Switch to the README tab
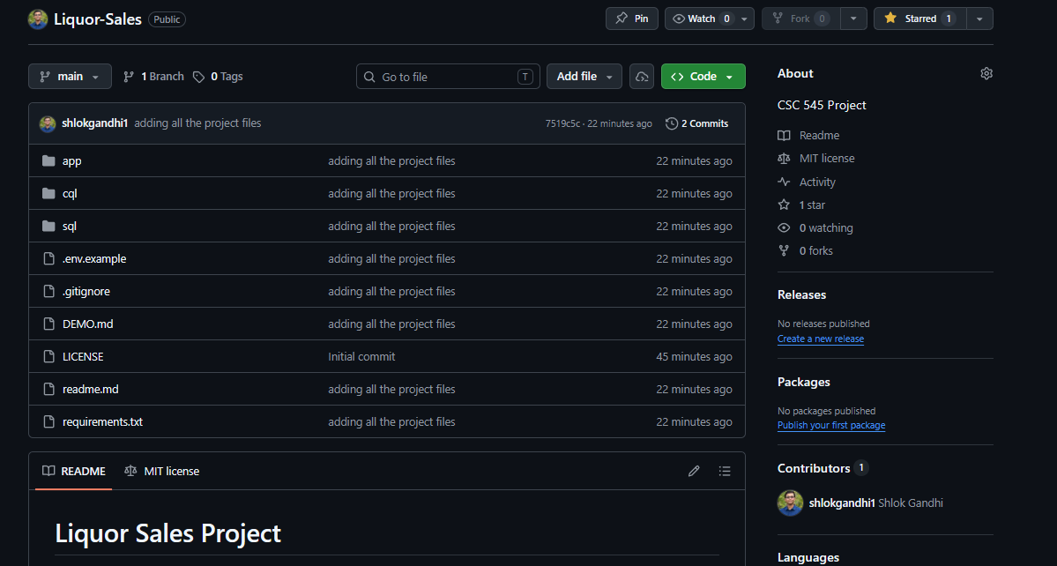1057x566 pixels. (73, 471)
